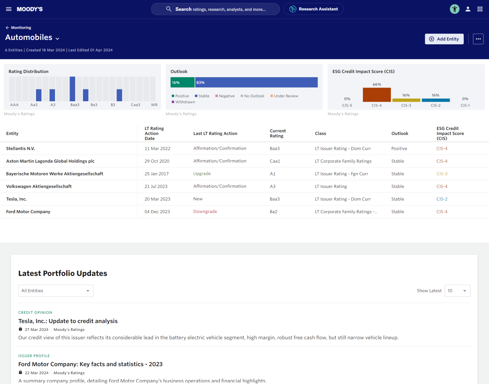Screen dimensions: 489x384
Task: Toggle the Negative outlook legend item
Action: pos(225,96)
